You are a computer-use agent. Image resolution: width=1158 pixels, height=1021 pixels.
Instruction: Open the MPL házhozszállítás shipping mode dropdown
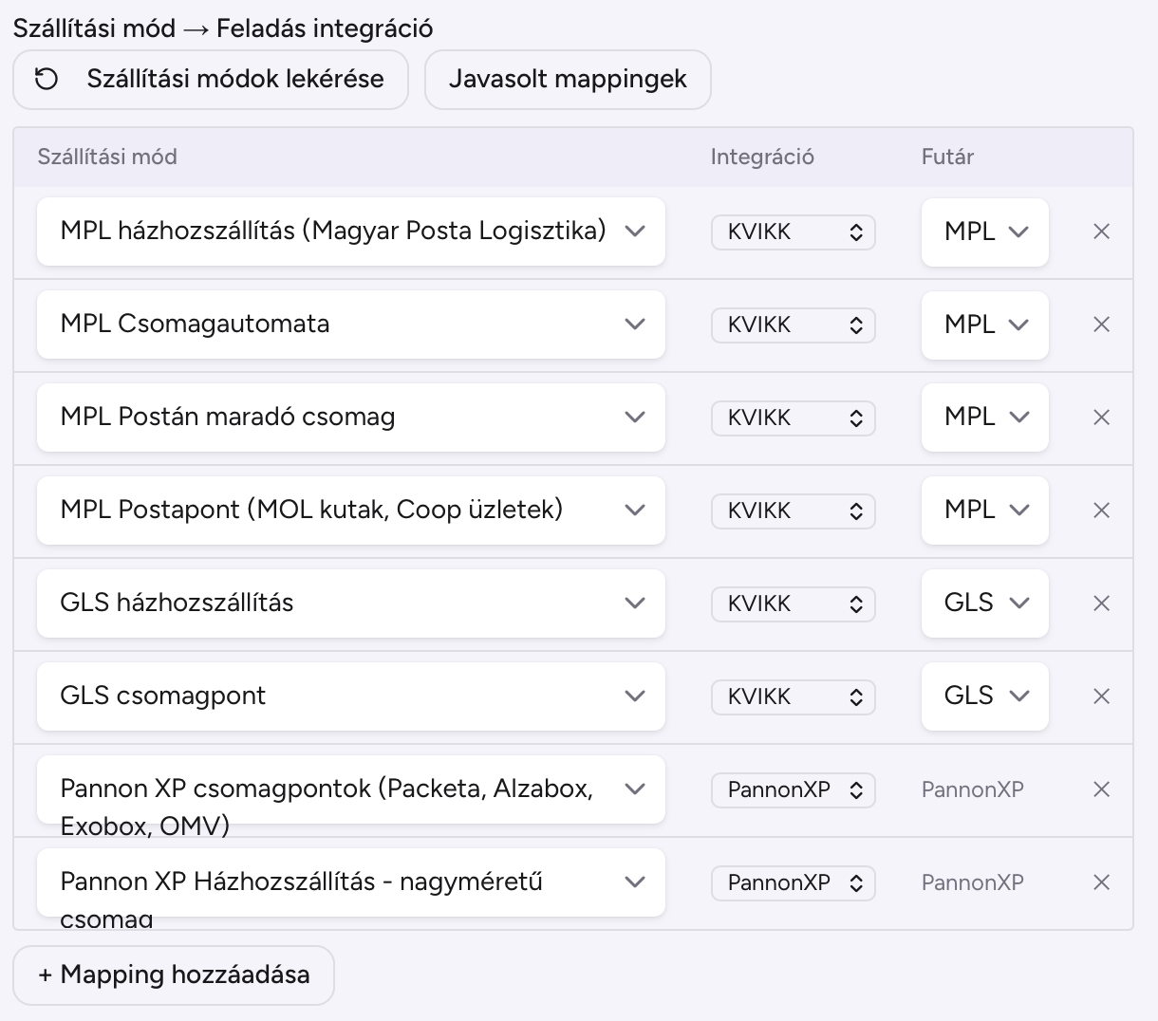pos(351,232)
